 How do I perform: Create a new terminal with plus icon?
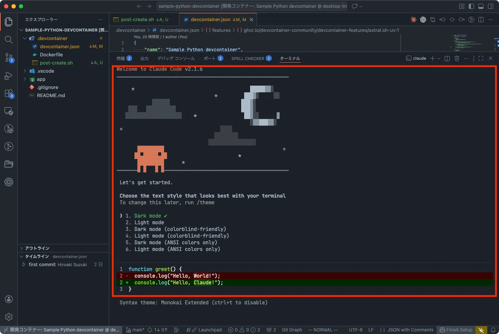tap(432, 59)
